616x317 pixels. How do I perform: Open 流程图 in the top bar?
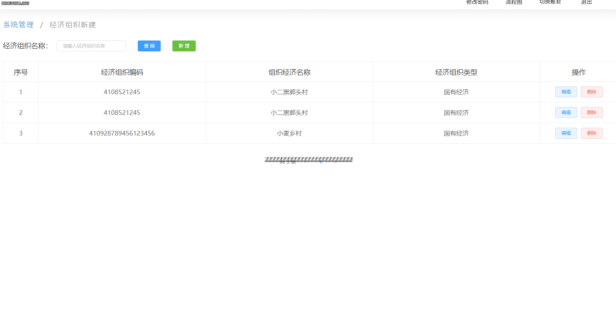(x=514, y=2)
